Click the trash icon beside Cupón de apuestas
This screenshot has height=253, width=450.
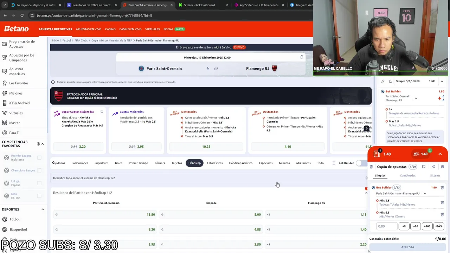[371, 167]
